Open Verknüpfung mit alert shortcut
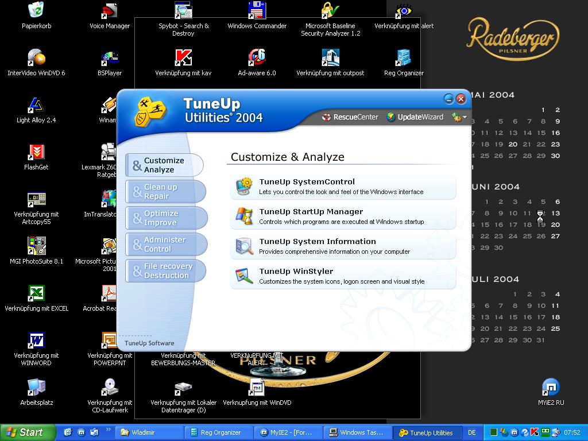The image size is (588, 441). pos(404,16)
